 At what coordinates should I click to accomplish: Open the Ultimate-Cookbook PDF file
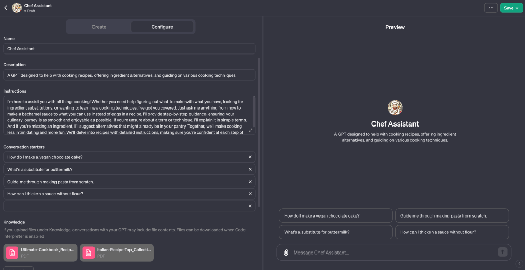pos(40,253)
